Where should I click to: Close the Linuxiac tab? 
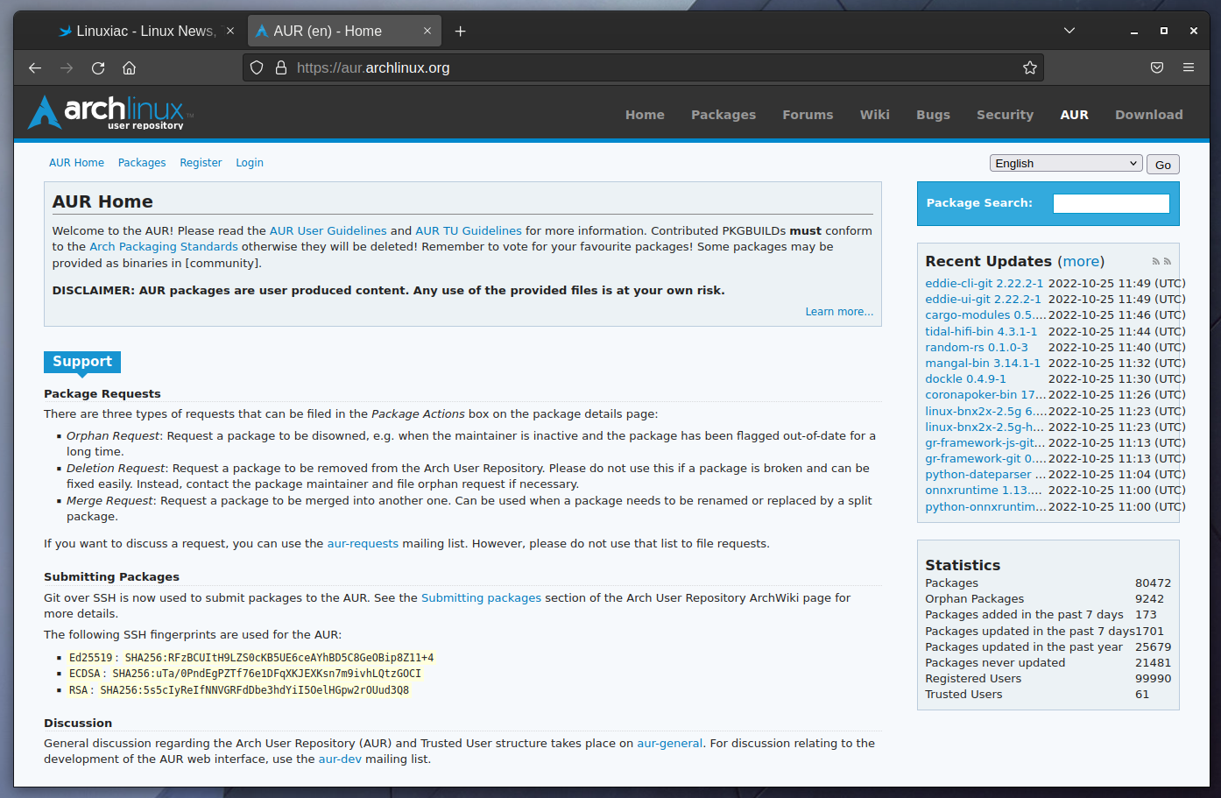coord(230,31)
